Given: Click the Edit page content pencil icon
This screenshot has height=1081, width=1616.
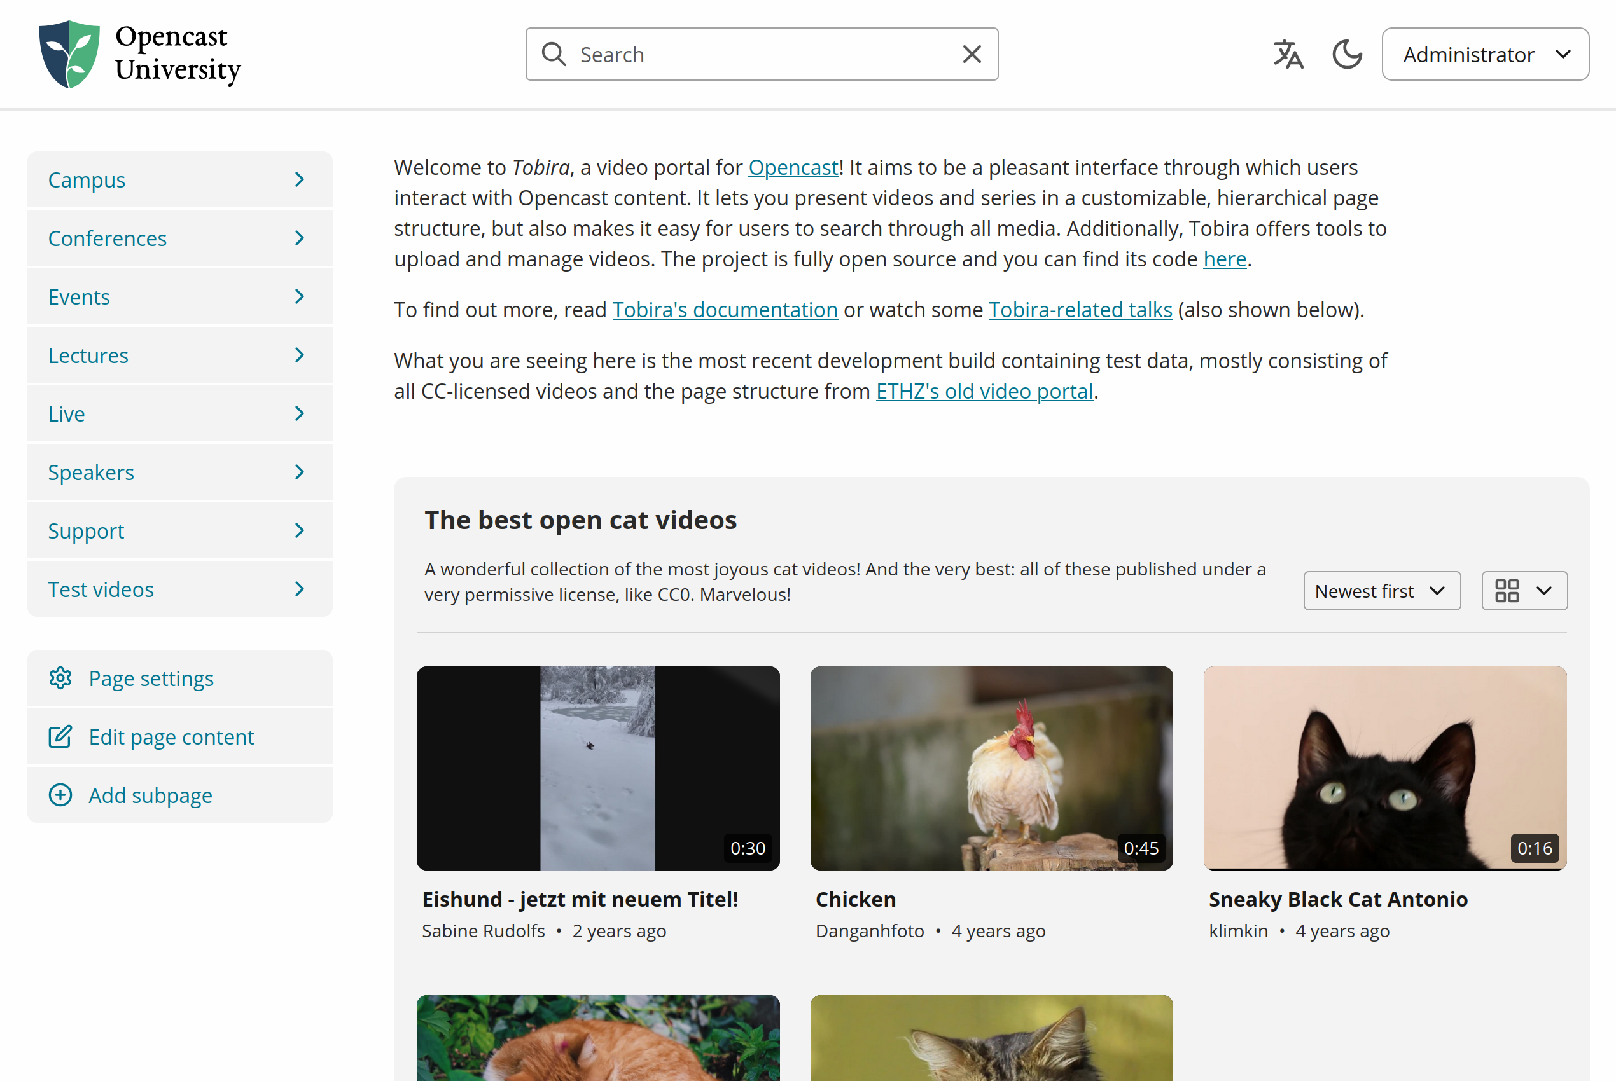Looking at the screenshot, I should (60, 737).
